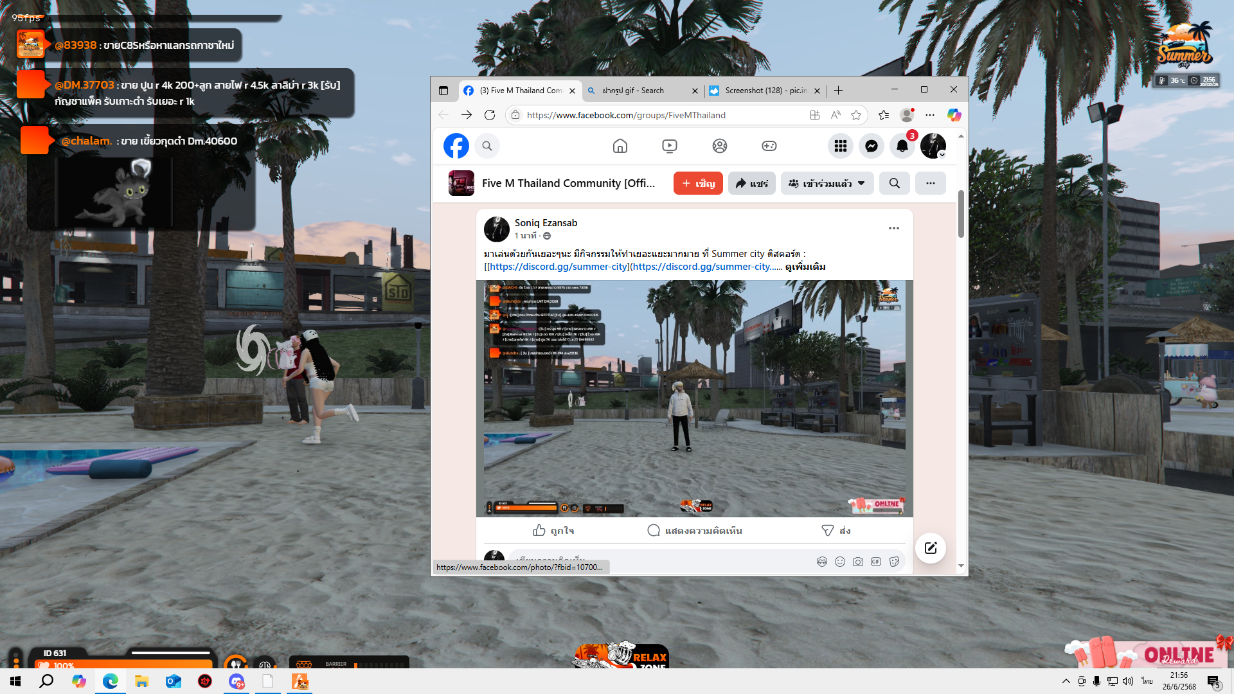The width and height of the screenshot is (1234, 694).
Task: Go to Facebook Home icon
Action: click(x=620, y=147)
